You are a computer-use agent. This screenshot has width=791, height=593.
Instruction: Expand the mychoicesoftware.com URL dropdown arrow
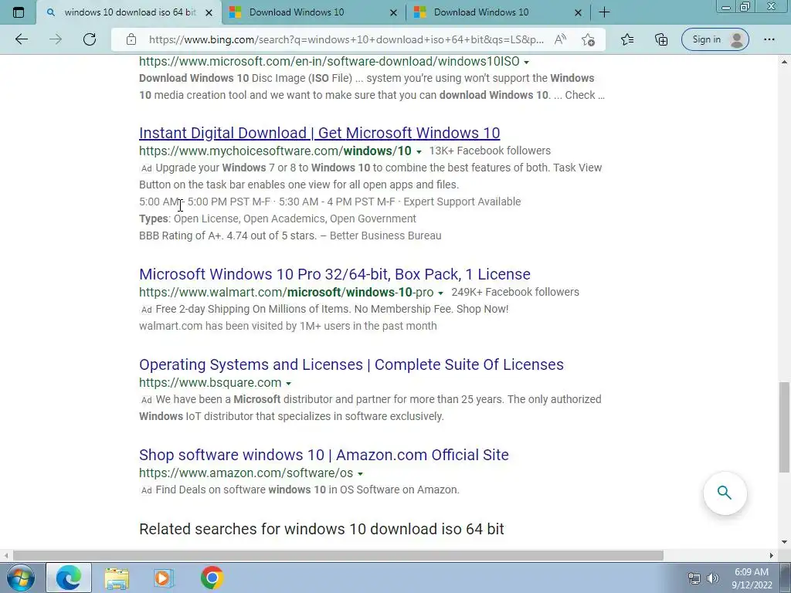[x=419, y=151]
